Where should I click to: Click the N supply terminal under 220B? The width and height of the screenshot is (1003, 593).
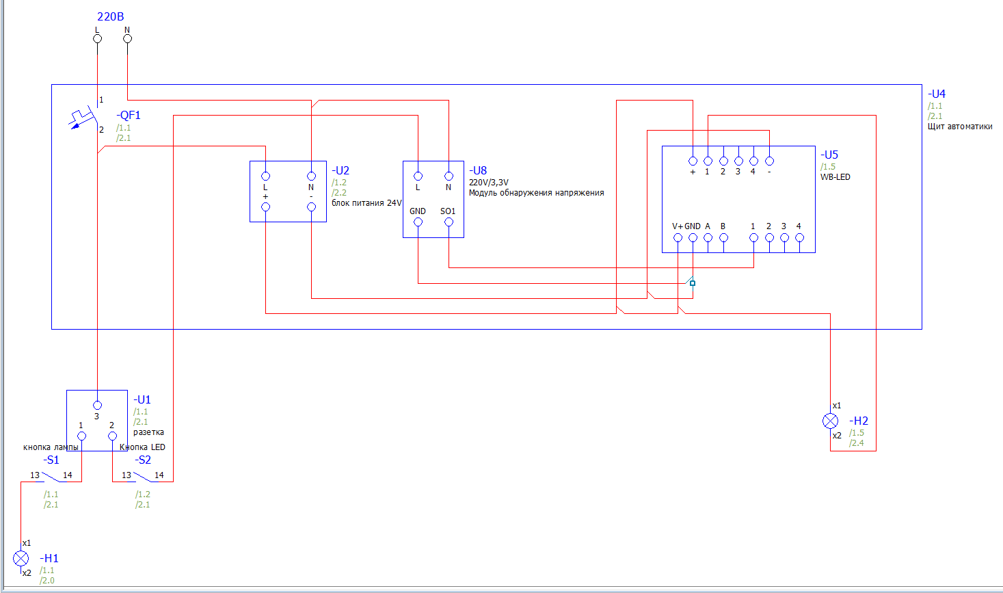tap(127, 38)
